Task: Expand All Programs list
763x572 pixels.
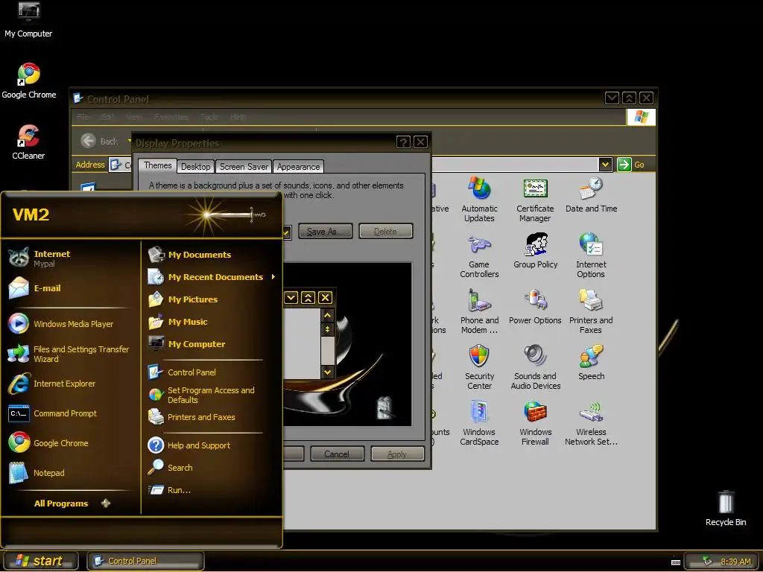Action: click(x=71, y=503)
